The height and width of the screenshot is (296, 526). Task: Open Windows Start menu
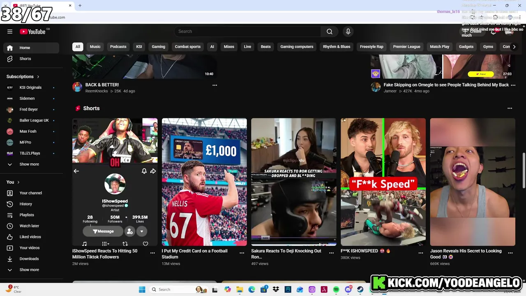(x=142, y=289)
